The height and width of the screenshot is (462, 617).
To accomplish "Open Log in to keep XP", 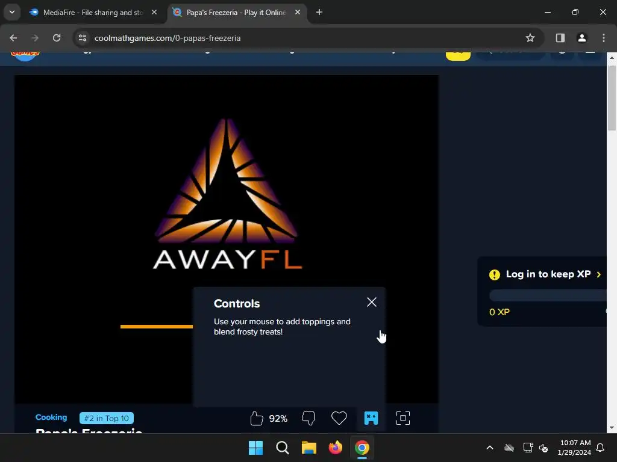I will tap(548, 274).
